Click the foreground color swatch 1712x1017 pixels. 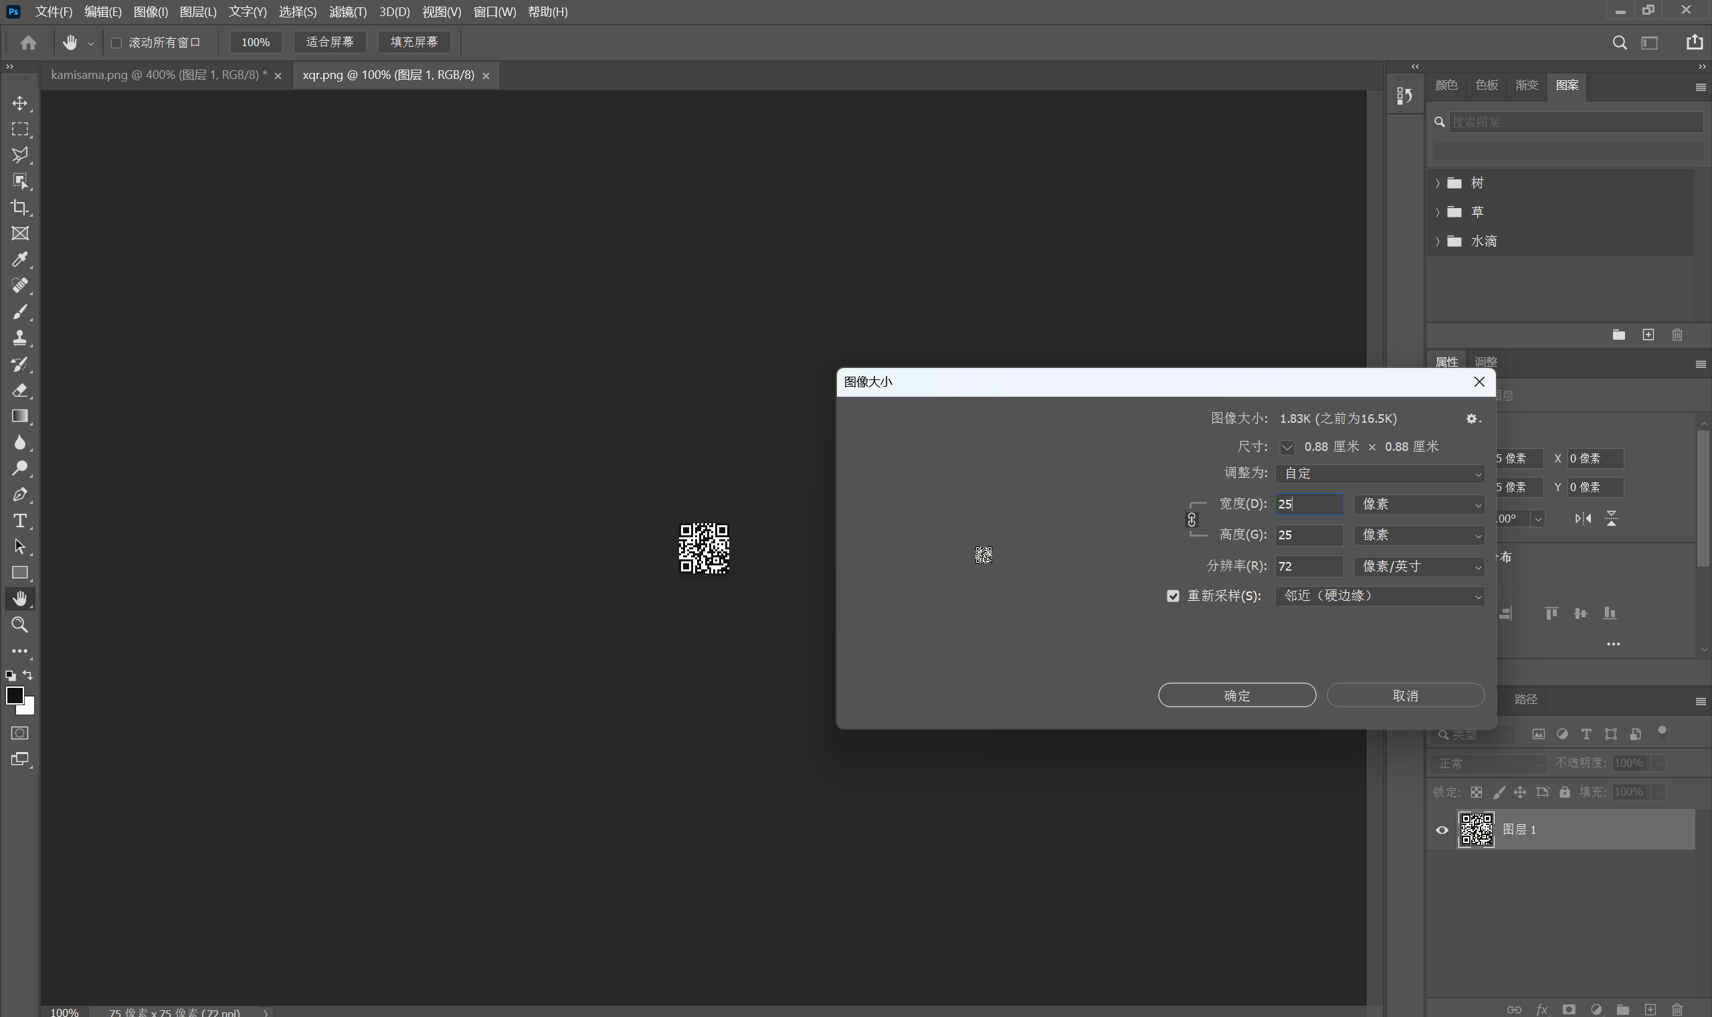coord(15,695)
